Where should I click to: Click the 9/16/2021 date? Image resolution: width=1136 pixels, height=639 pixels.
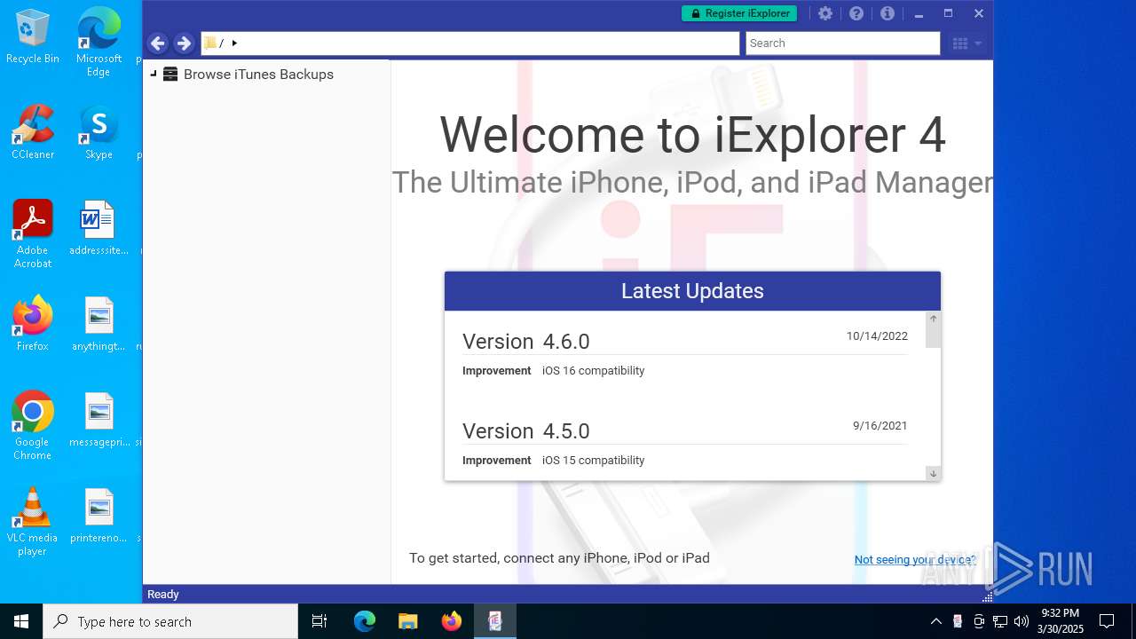[x=880, y=426]
